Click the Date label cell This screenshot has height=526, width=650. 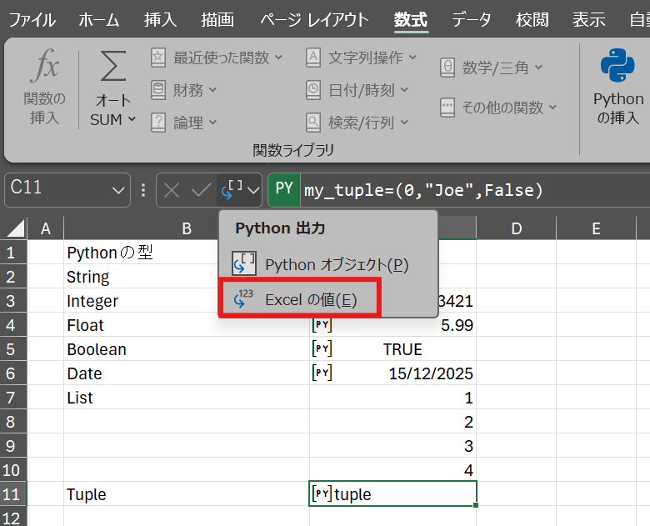[187, 373]
